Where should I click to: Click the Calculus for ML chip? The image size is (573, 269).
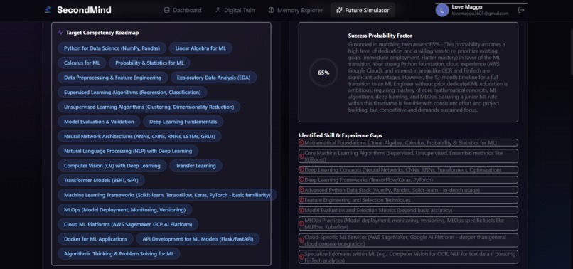tap(82, 63)
